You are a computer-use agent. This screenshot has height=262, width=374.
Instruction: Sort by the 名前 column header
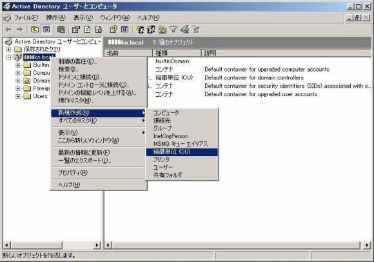[128, 53]
